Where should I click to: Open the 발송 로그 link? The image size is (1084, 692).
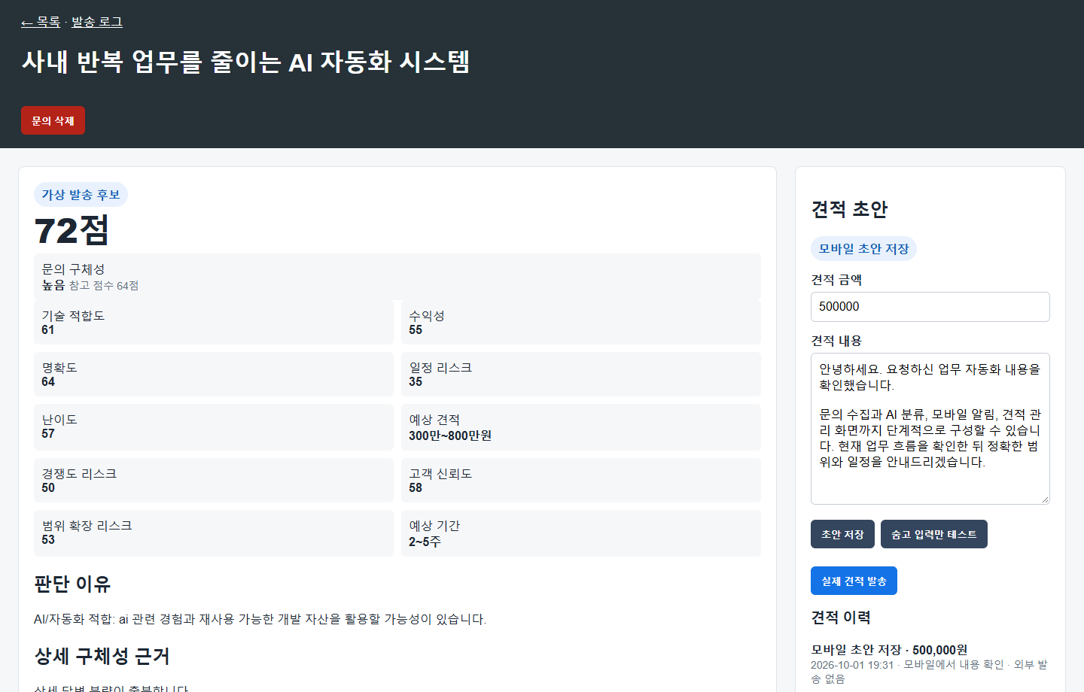(96, 22)
